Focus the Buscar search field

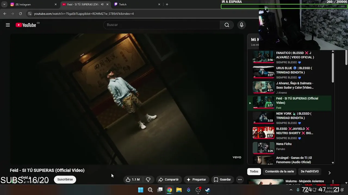click(162, 25)
